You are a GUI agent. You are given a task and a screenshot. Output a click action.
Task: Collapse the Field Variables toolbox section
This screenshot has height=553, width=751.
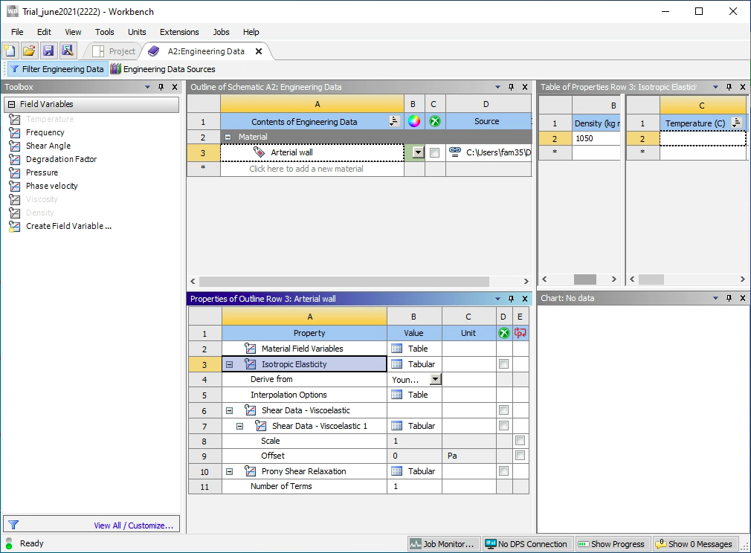tap(12, 105)
